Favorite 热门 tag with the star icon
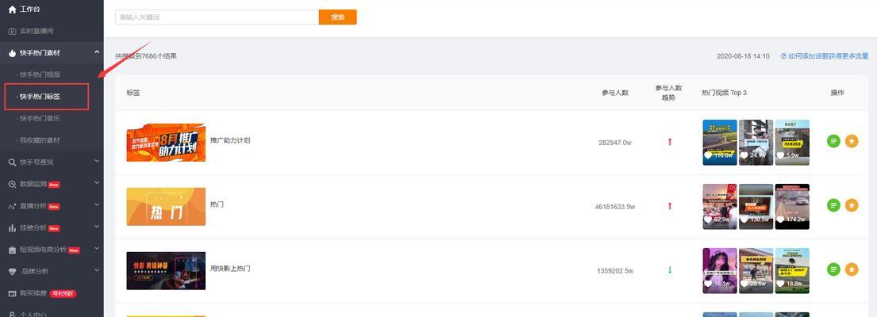877x317 pixels. tap(852, 205)
